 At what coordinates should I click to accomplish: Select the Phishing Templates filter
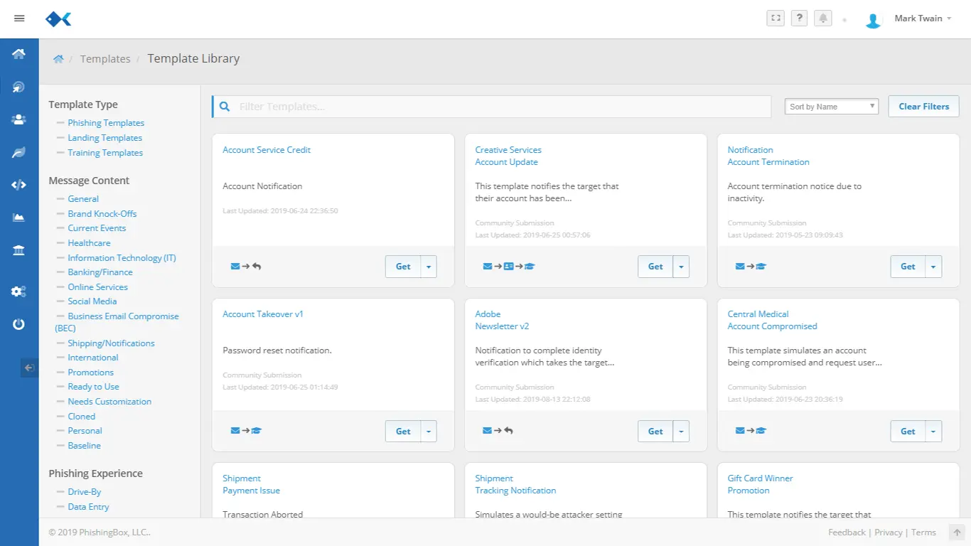(106, 123)
